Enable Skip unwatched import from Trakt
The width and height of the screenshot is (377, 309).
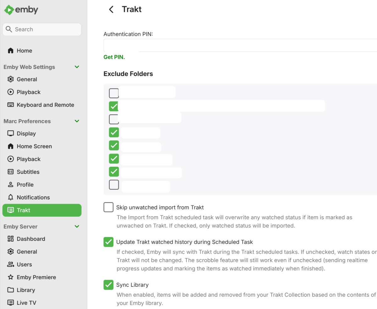(108, 207)
